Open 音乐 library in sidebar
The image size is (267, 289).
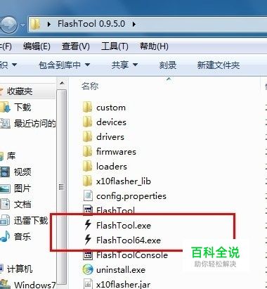[22, 236]
